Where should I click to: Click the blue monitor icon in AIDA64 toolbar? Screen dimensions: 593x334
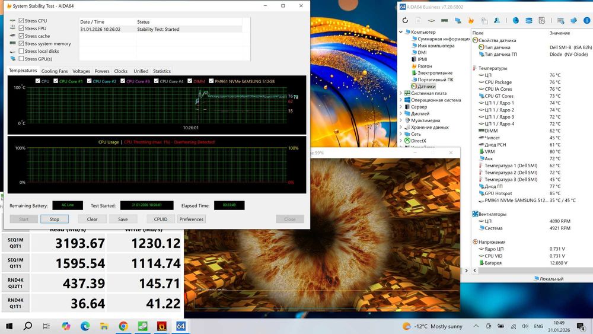(x=458, y=20)
